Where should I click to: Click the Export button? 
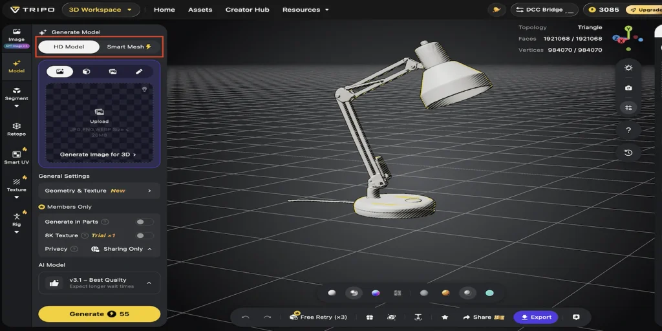pyautogui.click(x=536, y=317)
